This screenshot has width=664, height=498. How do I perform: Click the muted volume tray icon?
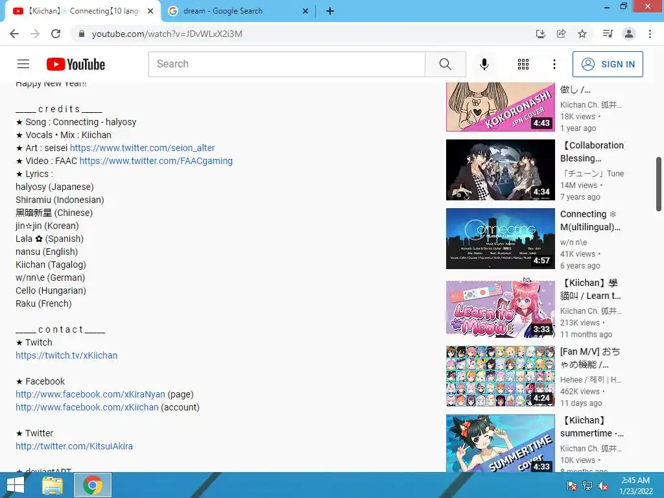pos(604,486)
